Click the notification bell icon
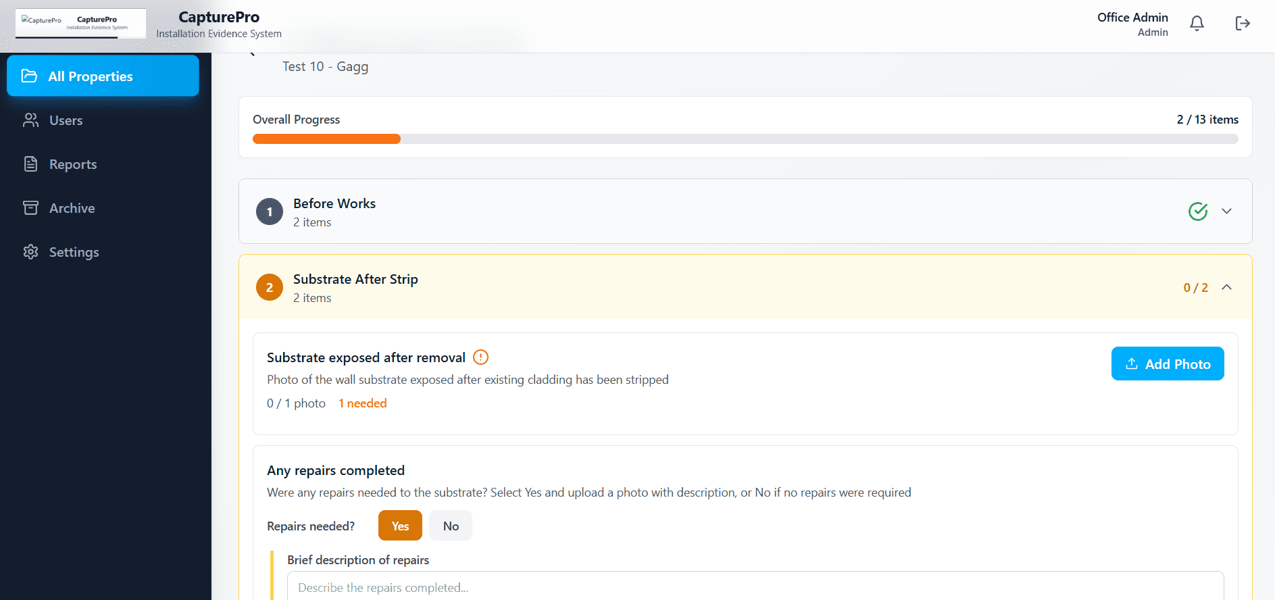This screenshot has height=600, width=1275. pos(1197,24)
